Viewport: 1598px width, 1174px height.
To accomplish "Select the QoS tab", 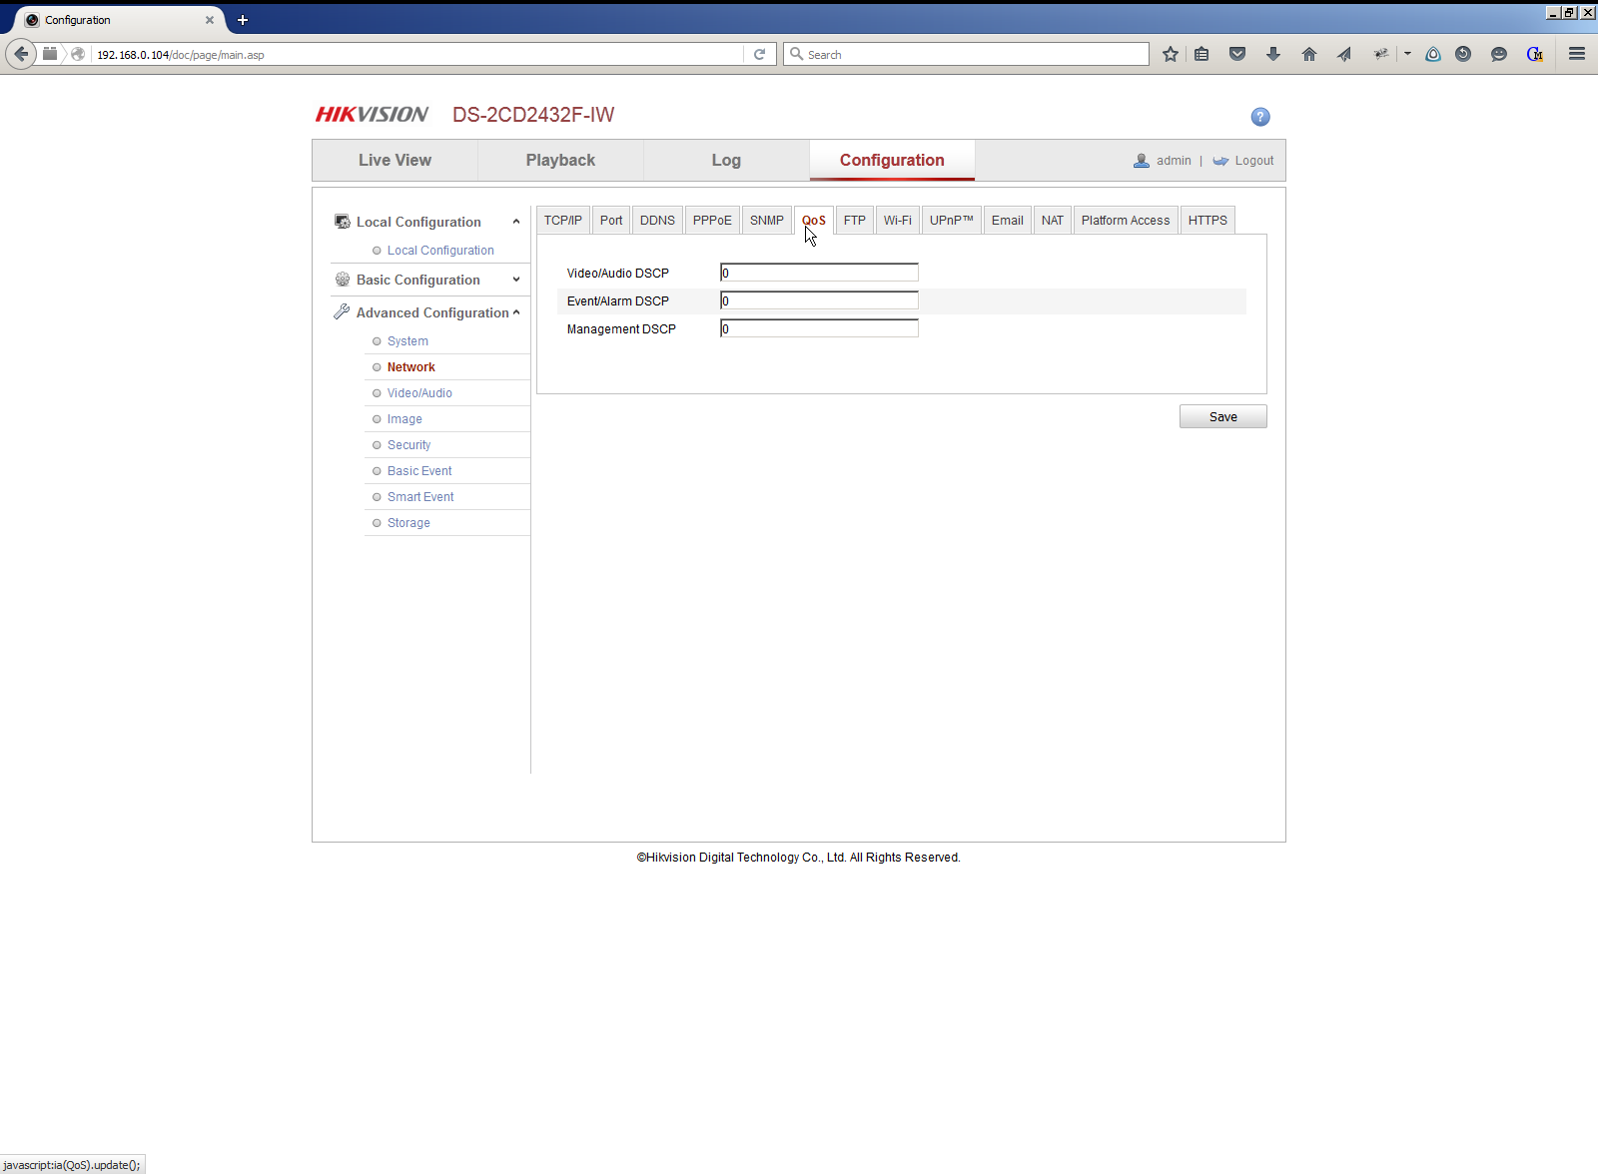I will point(814,221).
